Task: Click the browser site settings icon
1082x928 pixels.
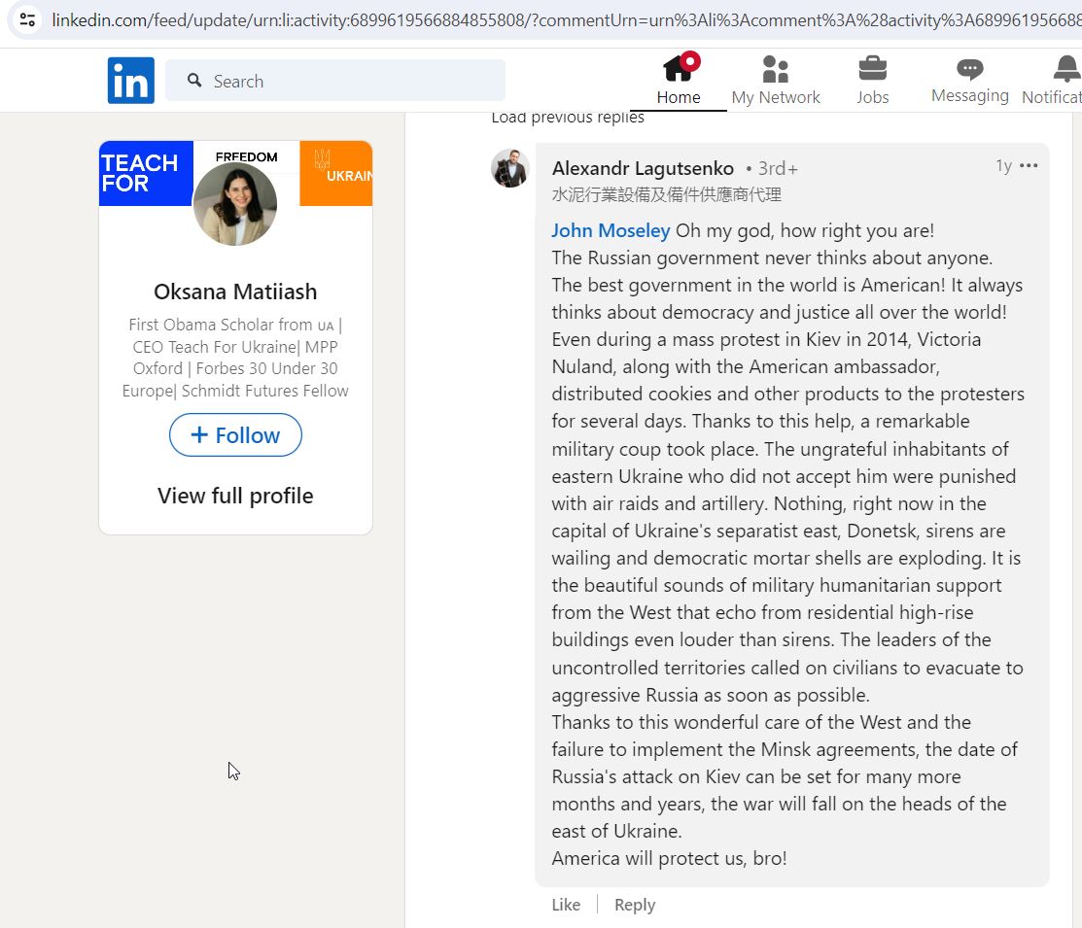Action: click(27, 19)
